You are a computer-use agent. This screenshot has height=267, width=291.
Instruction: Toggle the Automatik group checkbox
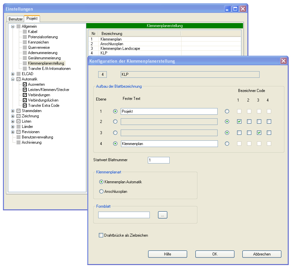pyautogui.click(x=19, y=79)
